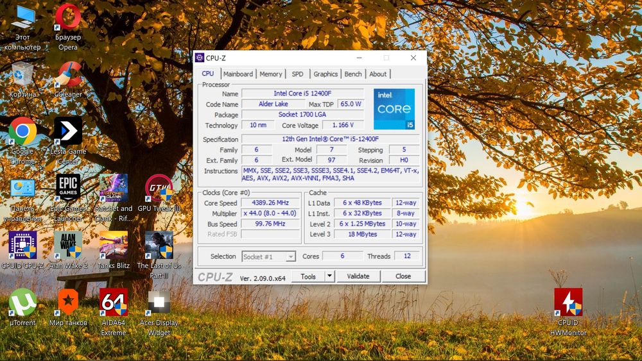This screenshot has height=361, width=642.
Task: Select the Tanks Blitz desktop icon
Action: [x=114, y=250]
